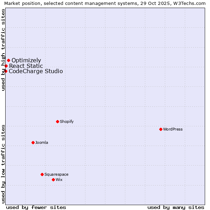The height and width of the screenshot is (210, 210).
Task: Click the Wix red data point
Action: 53,180
